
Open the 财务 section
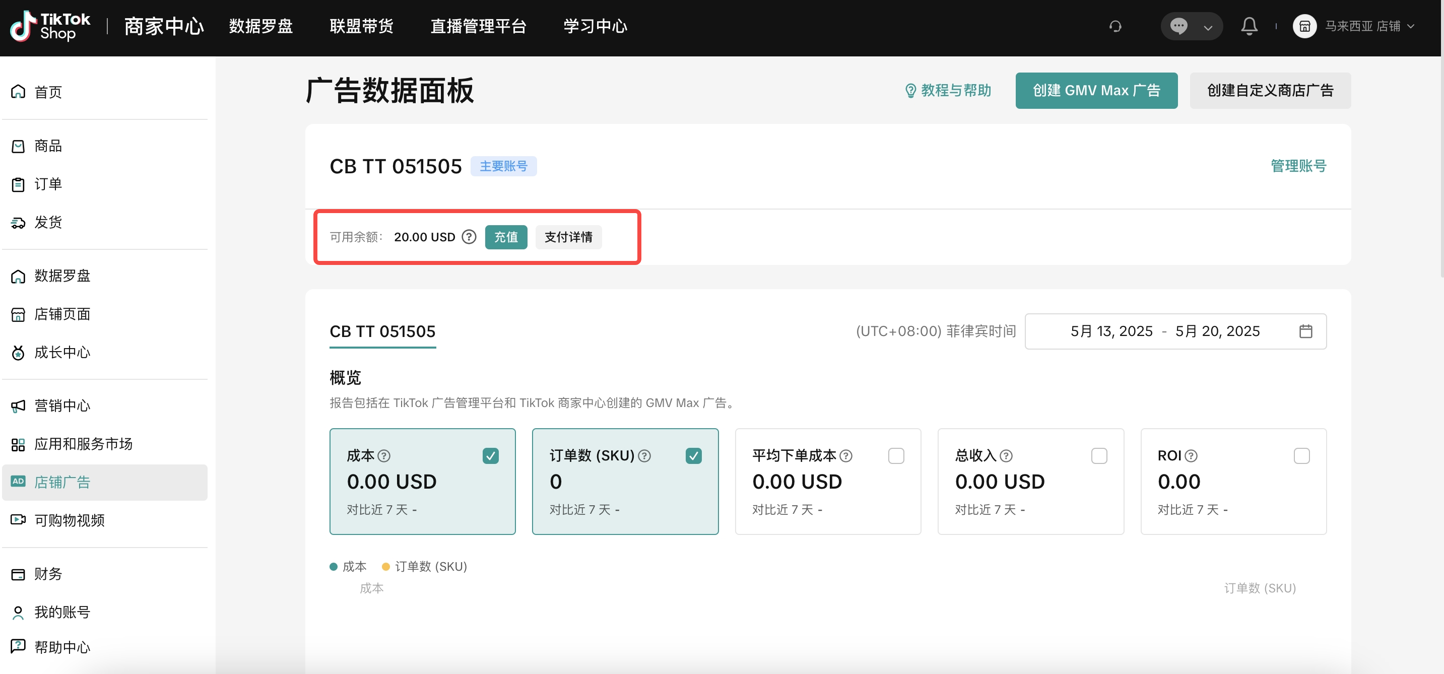pos(48,574)
